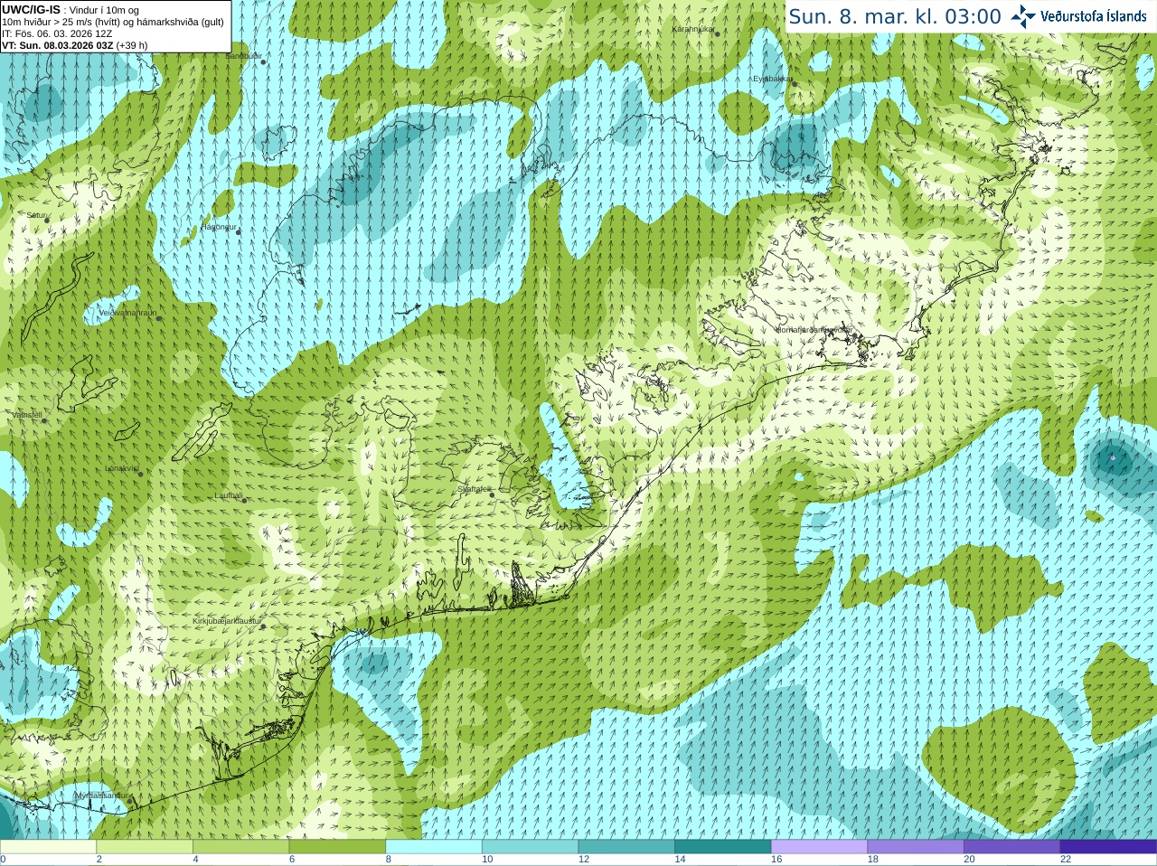Click the Kirkjubæjarklaustur station label
The height and width of the screenshot is (866, 1157).
click(x=227, y=621)
